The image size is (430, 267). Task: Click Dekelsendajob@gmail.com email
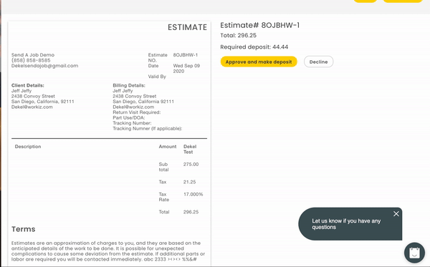tap(44, 66)
